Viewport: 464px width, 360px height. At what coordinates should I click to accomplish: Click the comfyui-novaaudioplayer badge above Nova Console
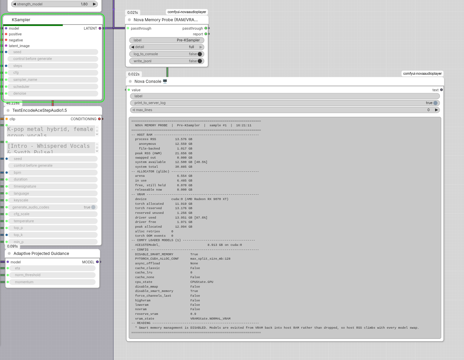pyautogui.click(x=422, y=73)
